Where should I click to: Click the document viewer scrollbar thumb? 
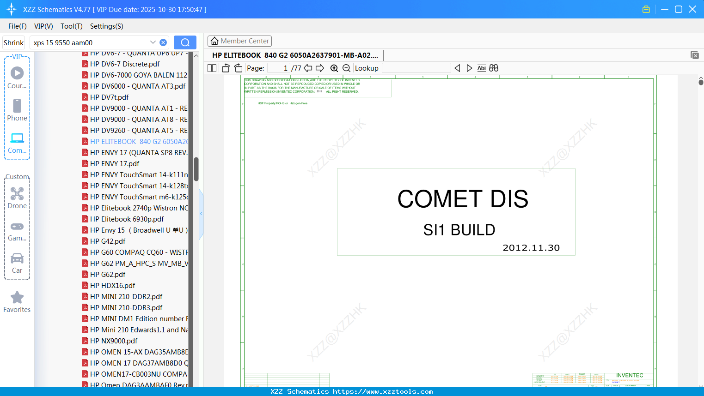click(701, 82)
